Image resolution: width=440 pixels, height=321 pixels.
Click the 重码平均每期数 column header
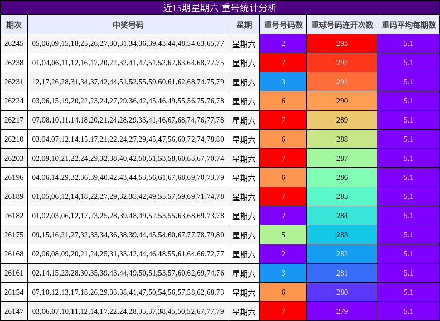(x=408, y=25)
